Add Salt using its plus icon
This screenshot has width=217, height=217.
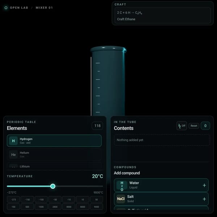pos(204,199)
